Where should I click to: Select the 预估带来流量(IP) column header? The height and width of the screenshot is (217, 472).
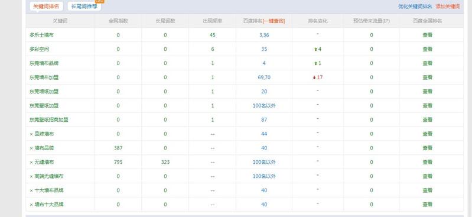pyautogui.click(x=372, y=21)
